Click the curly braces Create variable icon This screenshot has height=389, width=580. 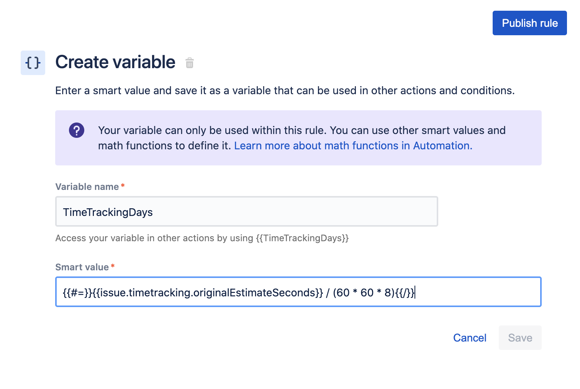pos(33,63)
